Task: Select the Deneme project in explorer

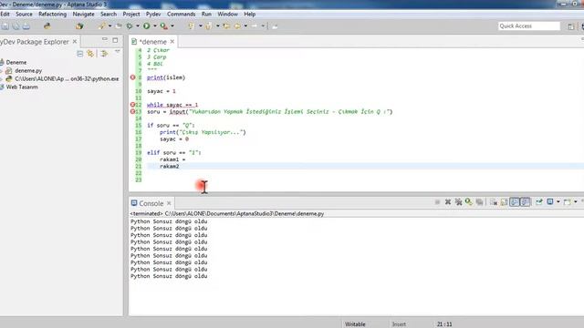Action: (x=16, y=63)
